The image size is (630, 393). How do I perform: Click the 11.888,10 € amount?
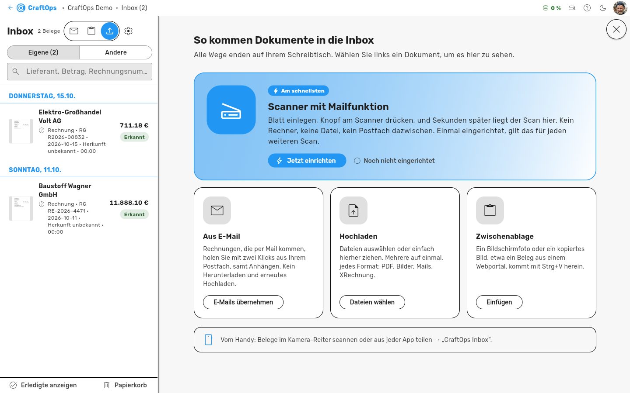pos(129,203)
